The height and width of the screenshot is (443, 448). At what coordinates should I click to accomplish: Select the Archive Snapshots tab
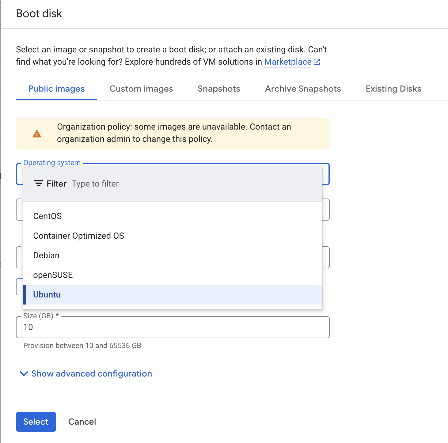(x=303, y=89)
